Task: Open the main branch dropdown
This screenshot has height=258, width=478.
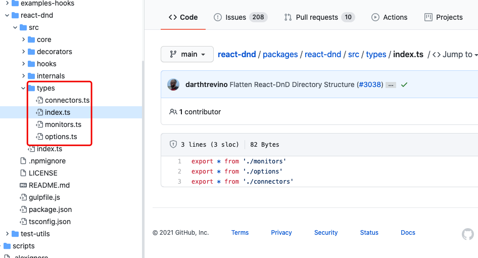Action: pos(187,54)
